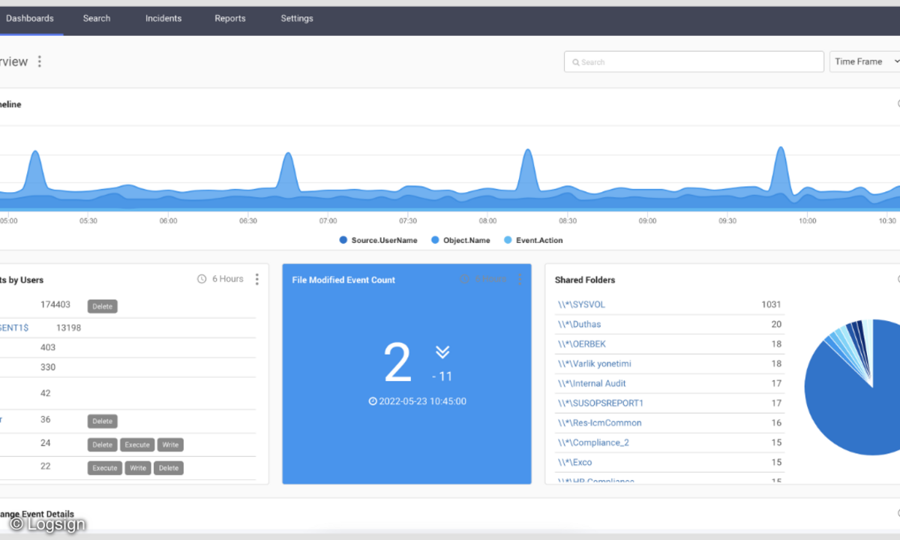900x540 pixels.
Task: Open the Reports tab
Action: pos(230,18)
